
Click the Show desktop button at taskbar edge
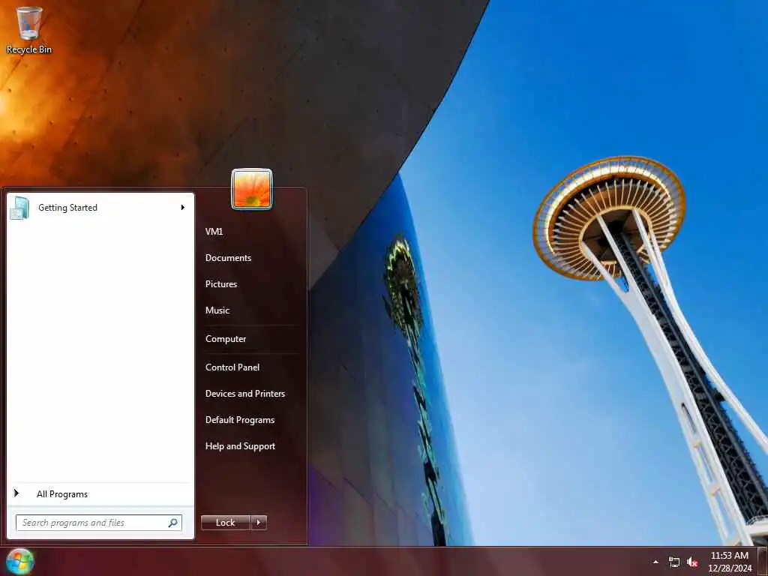coord(763,561)
